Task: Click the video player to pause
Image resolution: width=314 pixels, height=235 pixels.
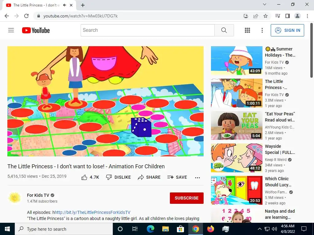Action: pyautogui.click(x=105, y=101)
